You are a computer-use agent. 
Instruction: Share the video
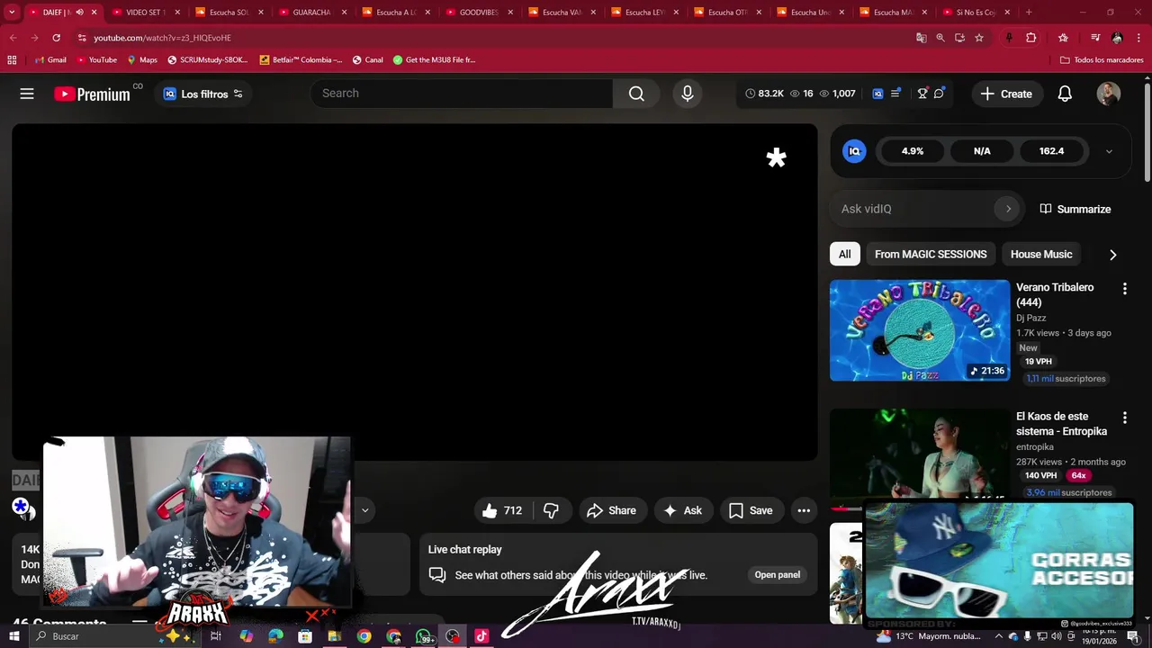coord(612,510)
